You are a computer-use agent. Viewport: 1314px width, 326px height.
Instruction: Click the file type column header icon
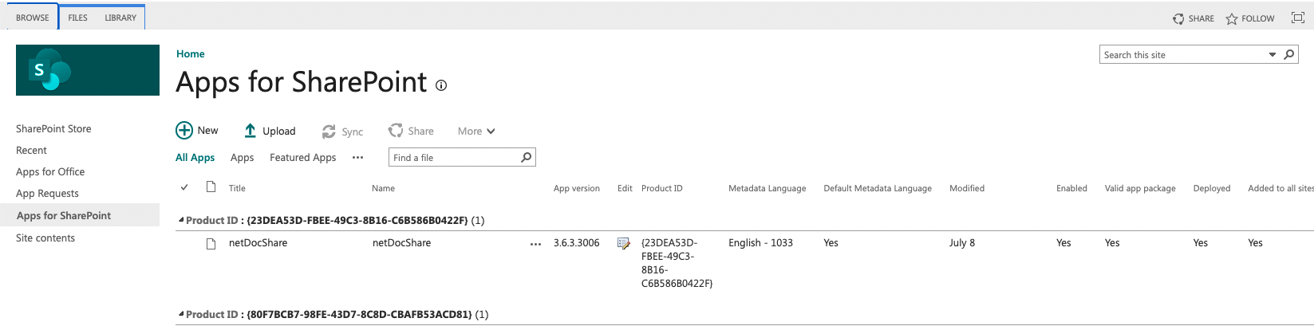211,187
